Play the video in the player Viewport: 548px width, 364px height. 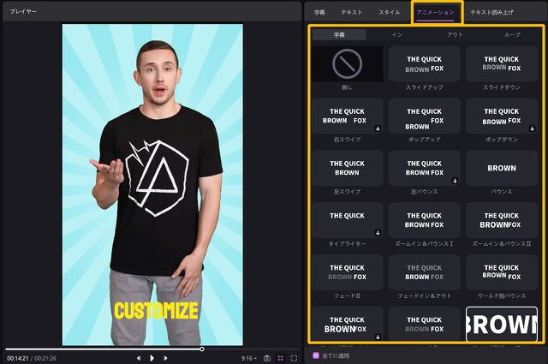point(152,357)
